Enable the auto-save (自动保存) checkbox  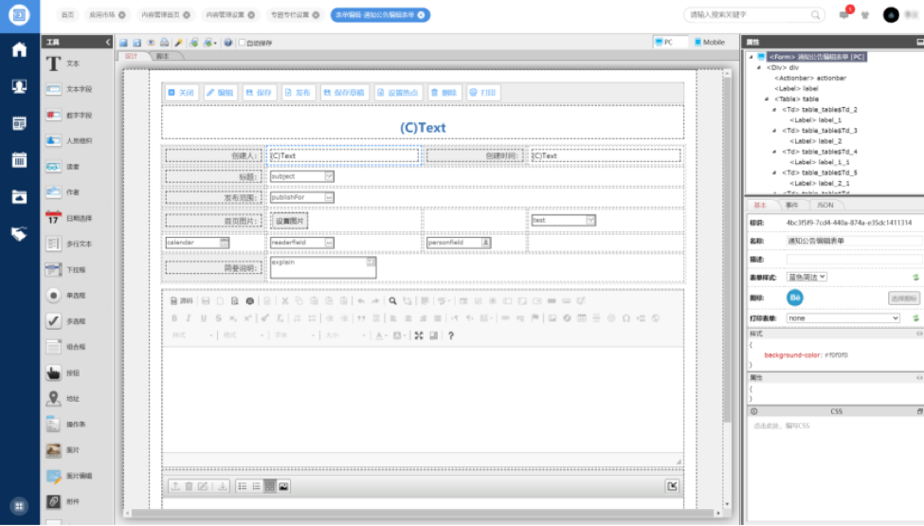coord(242,43)
